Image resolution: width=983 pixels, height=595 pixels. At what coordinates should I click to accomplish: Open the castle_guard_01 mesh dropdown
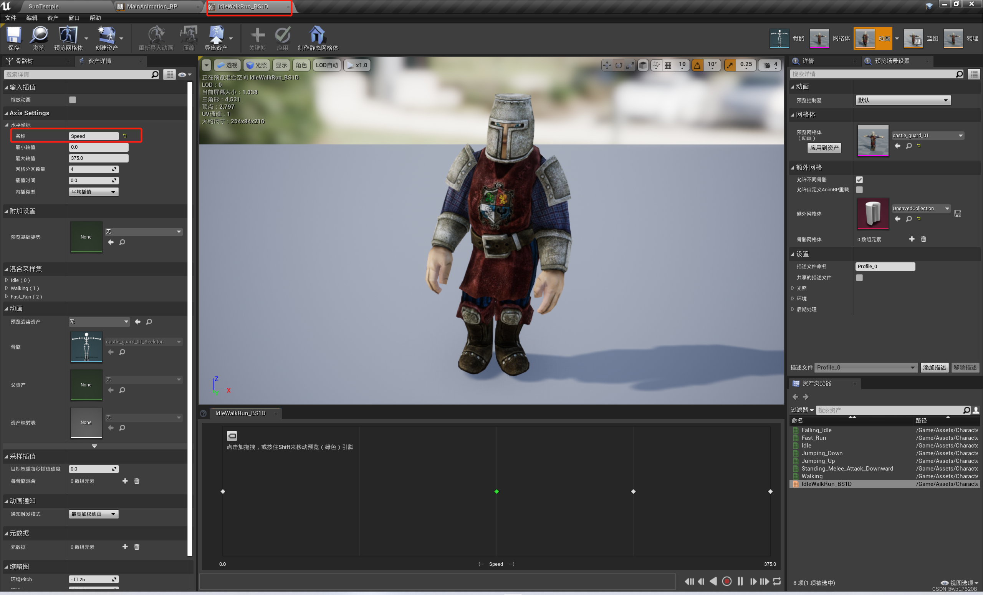pos(928,135)
